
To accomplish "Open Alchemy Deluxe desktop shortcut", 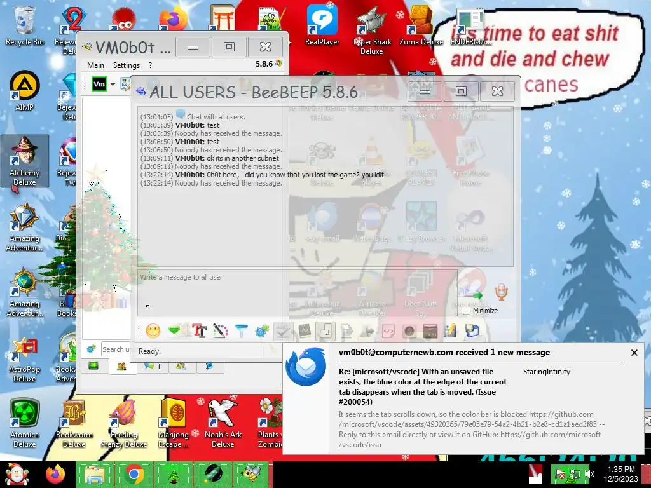I will pyautogui.click(x=25, y=161).
